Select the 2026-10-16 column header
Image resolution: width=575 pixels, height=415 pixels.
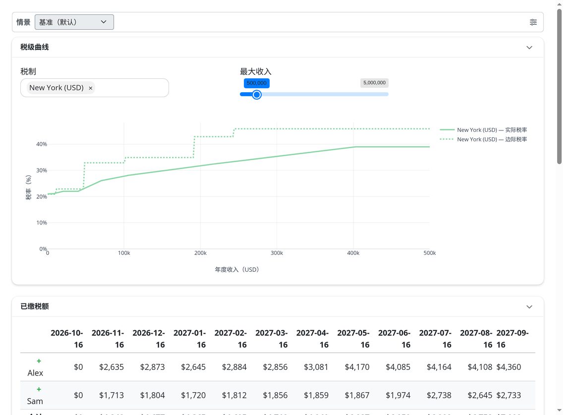click(67, 339)
